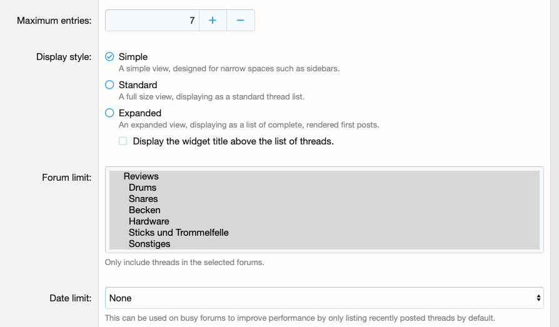The height and width of the screenshot is (327, 559).
Task: Click the Date limit label
Action: click(x=71, y=298)
